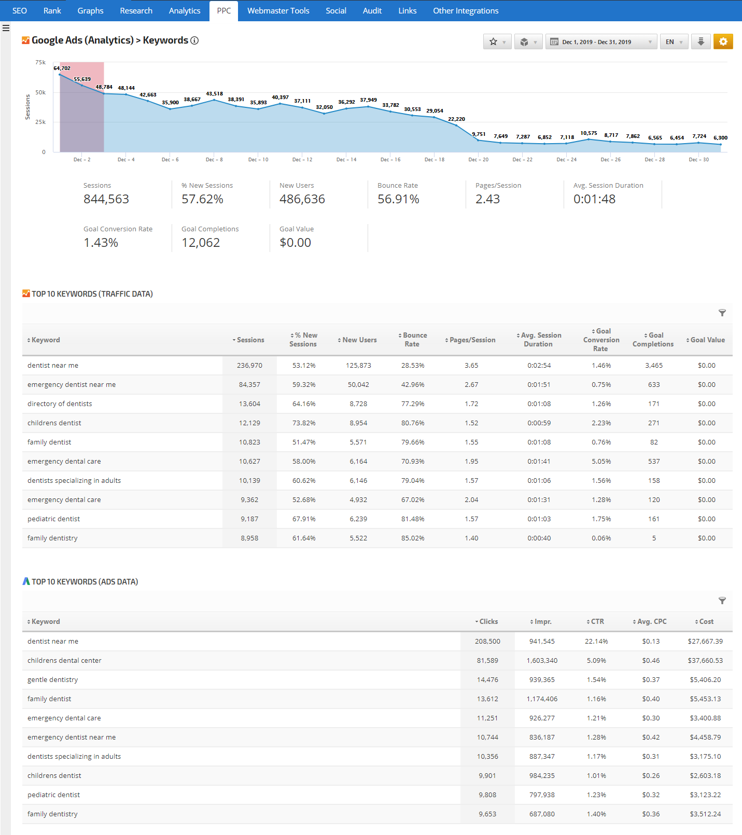Open the Other Integrations tab
742x835 pixels.
click(x=465, y=11)
